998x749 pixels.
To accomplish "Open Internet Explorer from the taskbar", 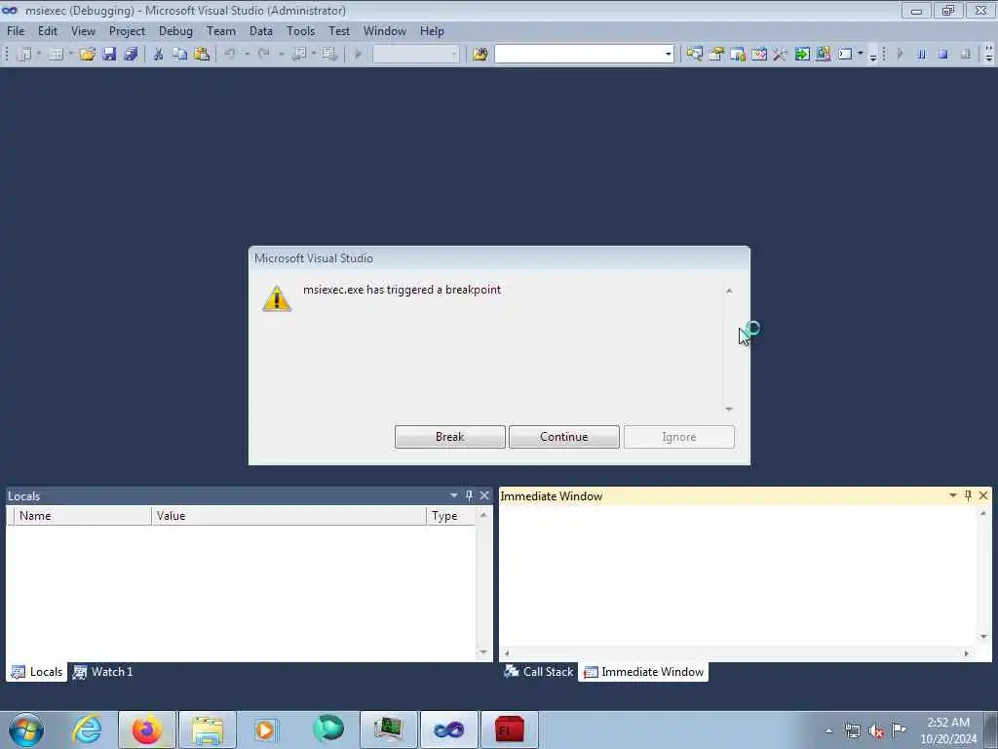I will tap(87, 729).
